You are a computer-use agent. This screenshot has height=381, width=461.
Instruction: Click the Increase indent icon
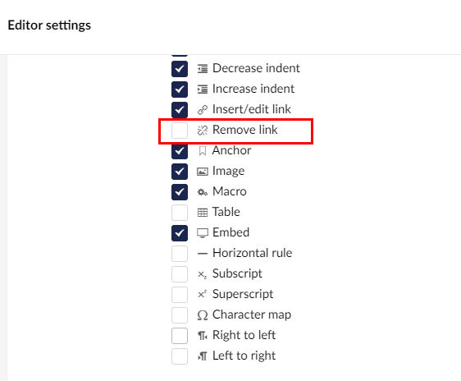pyautogui.click(x=203, y=90)
